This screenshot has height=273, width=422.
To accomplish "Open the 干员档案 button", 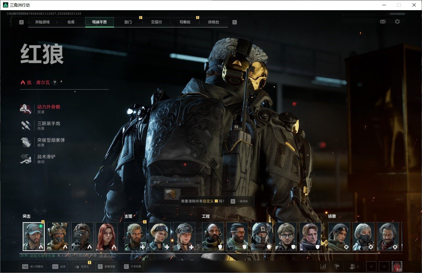I will tap(132, 266).
